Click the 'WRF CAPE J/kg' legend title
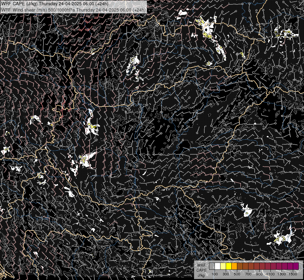This screenshot has height=280, width=304. 201,270
